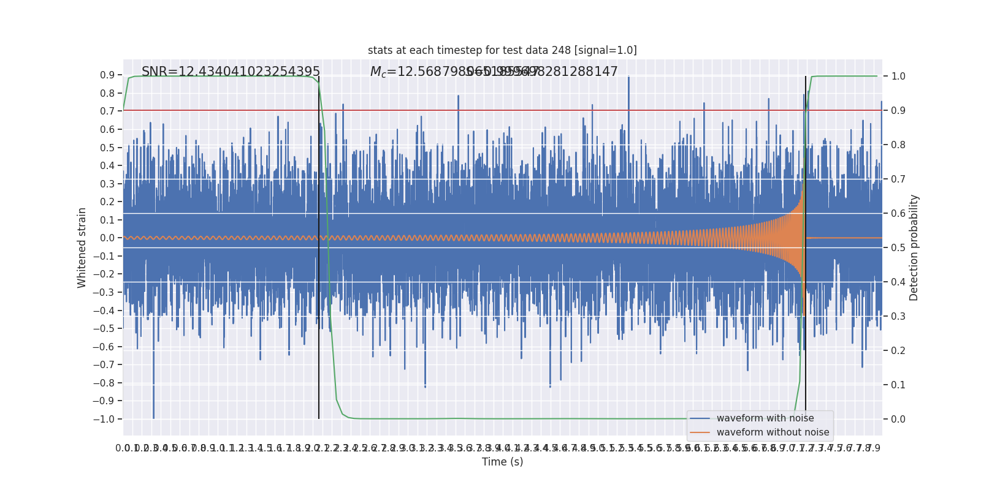Image resolution: width=981 pixels, height=490 pixels.
Task: Click the SNR=12.43 annotation text
Action: click(x=231, y=72)
